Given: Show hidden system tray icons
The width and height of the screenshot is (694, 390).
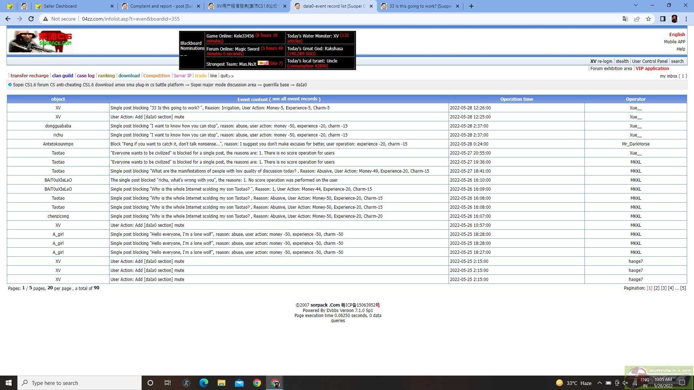Looking at the screenshot, I should (x=600, y=383).
